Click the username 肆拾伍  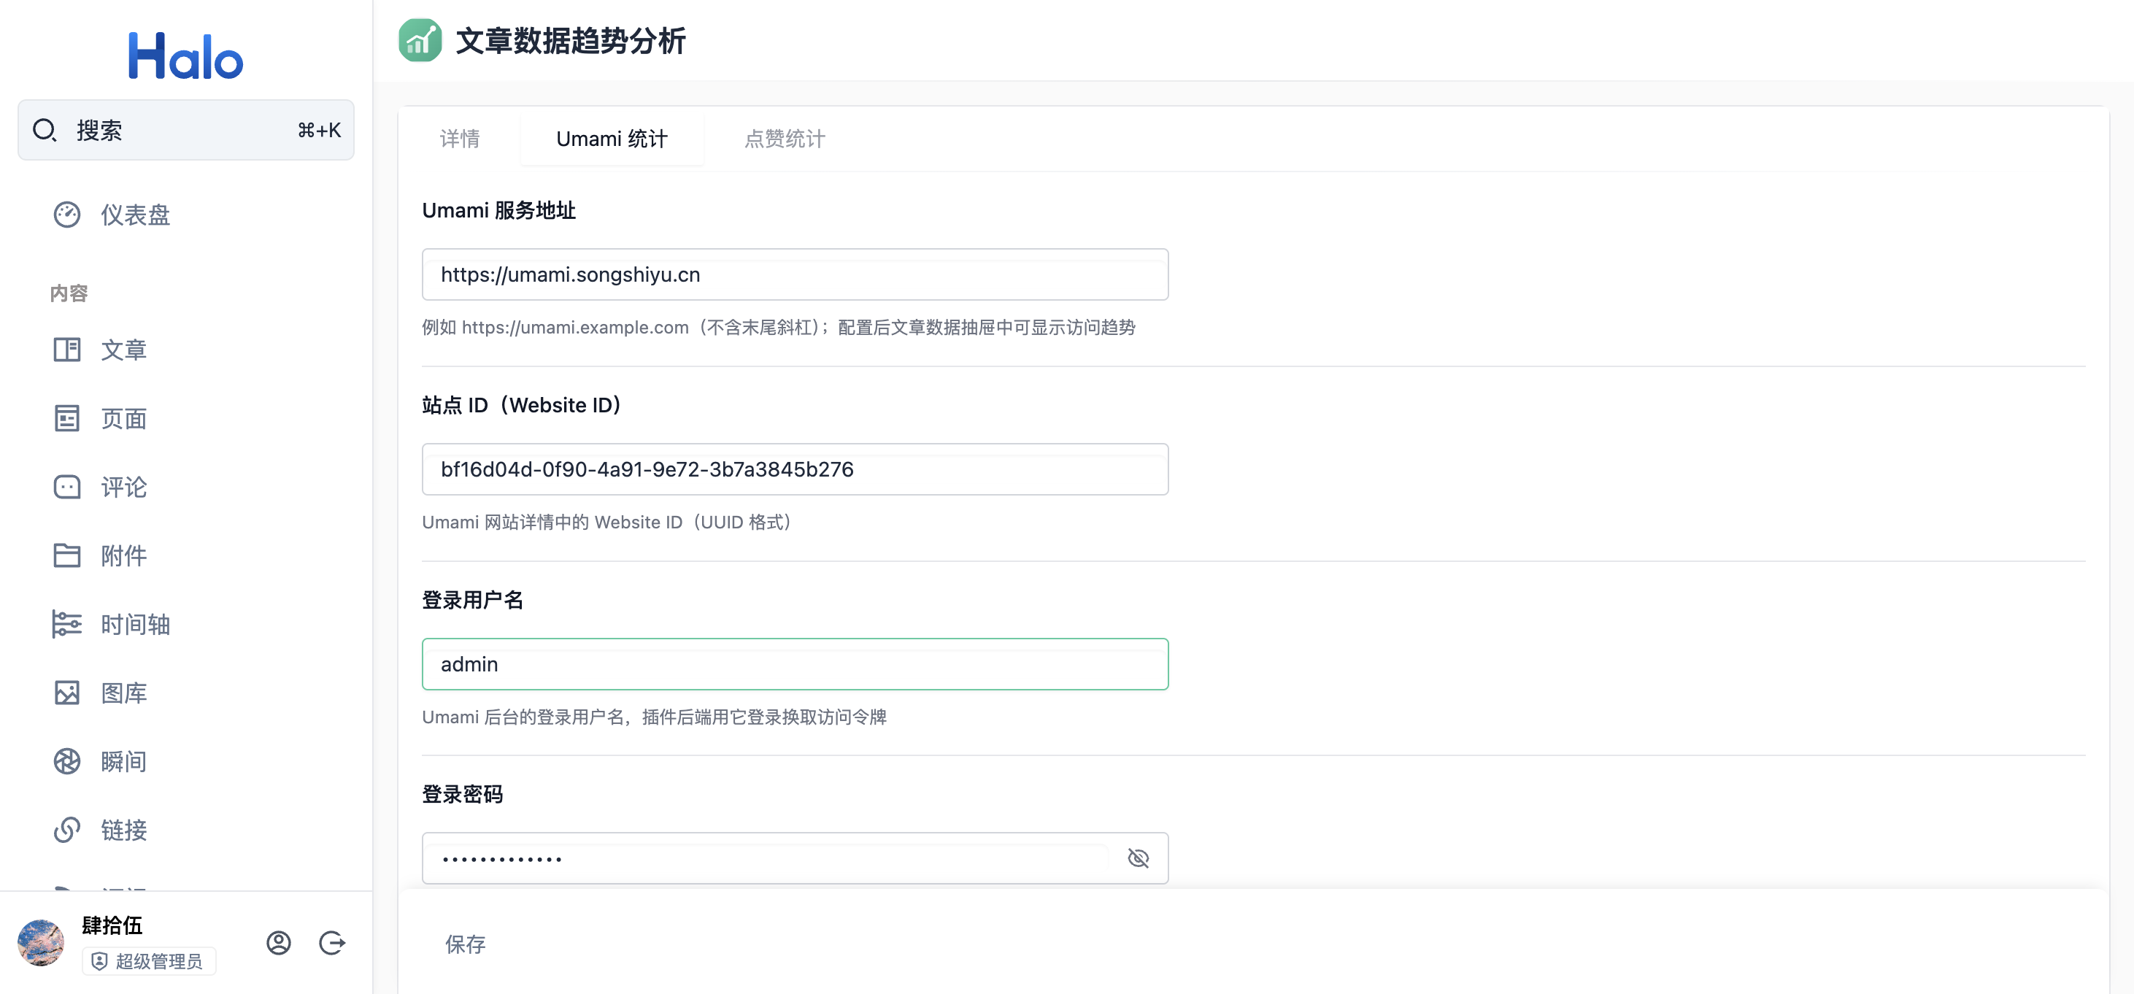click(x=112, y=925)
